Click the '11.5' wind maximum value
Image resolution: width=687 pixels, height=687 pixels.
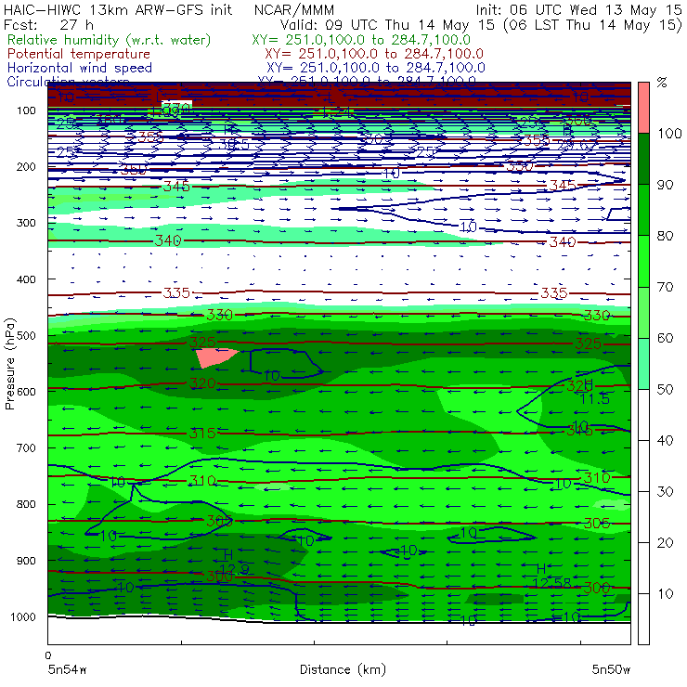click(x=594, y=398)
